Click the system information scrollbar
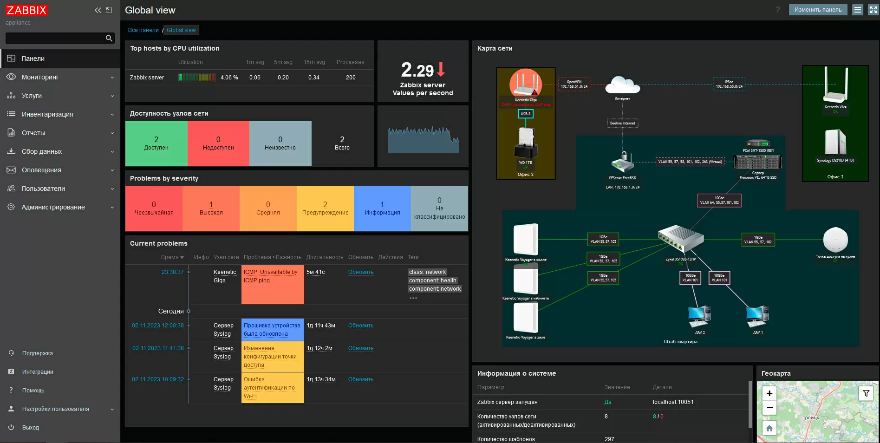Image resolution: width=880 pixels, height=443 pixels. (750, 404)
